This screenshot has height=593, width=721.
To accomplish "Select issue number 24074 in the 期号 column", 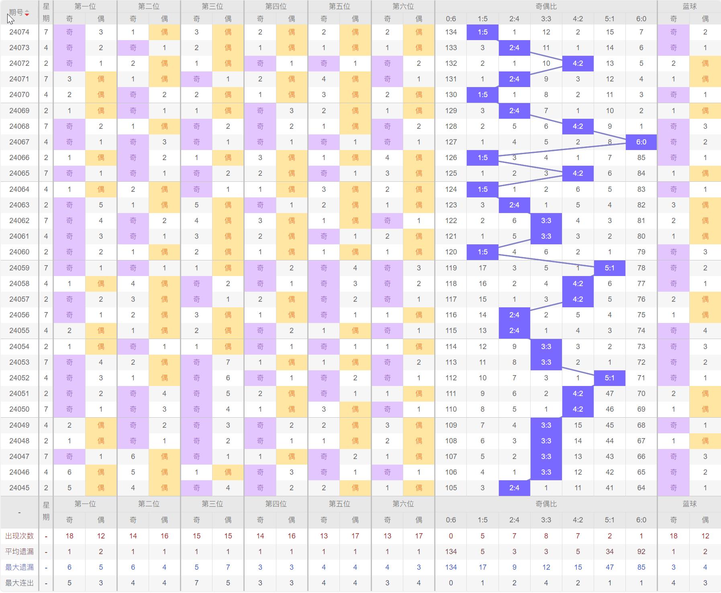I will 19,32.
